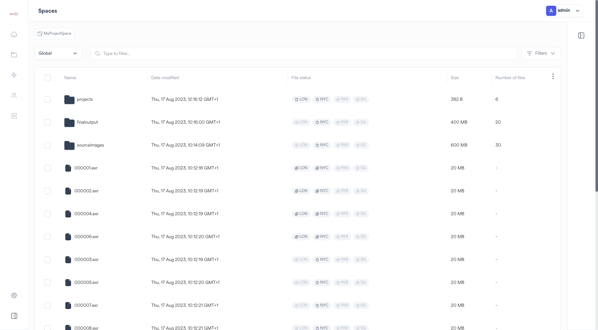Expand the Filters dropdown
This screenshot has width=598, height=330.
[x=541, y=53]
